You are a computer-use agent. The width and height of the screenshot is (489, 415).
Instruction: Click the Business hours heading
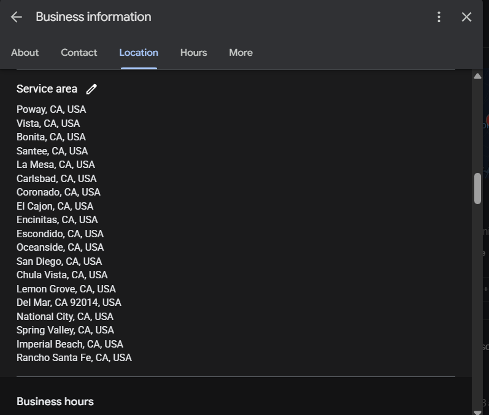click(55, 402)
